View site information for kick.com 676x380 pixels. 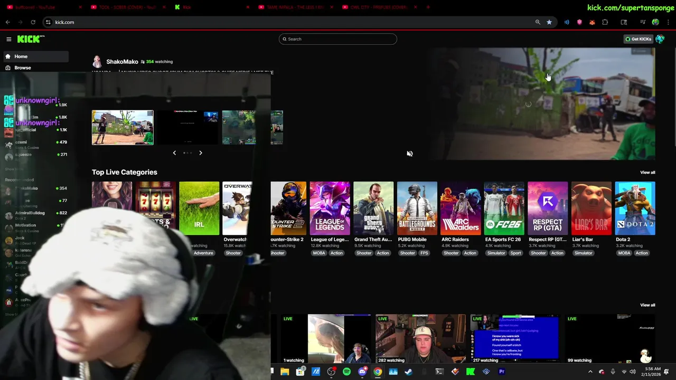click(48, 22)
